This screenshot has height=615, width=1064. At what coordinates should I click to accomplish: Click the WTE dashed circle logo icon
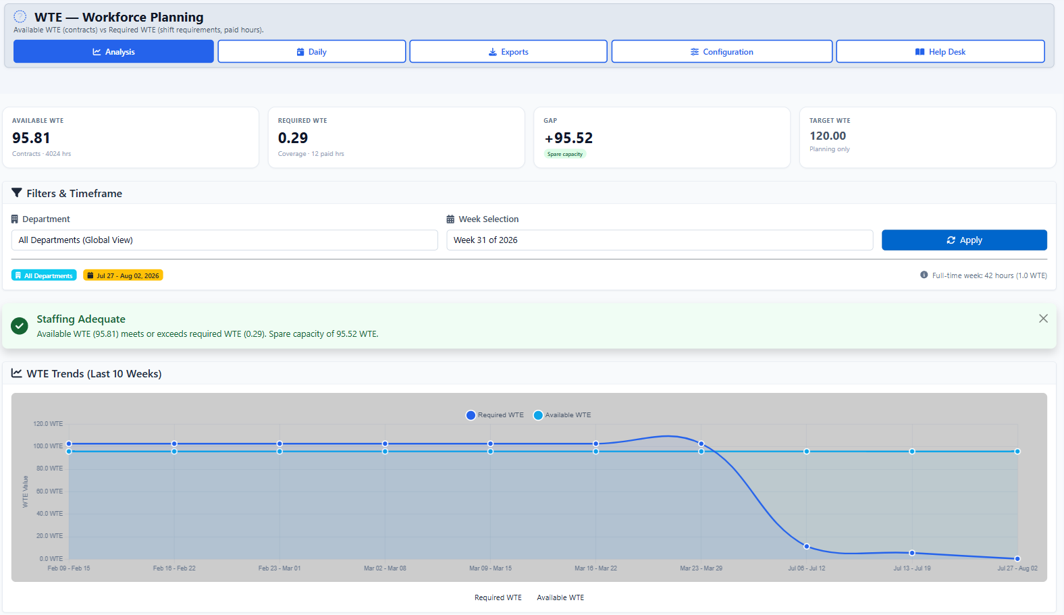click(x=20, y=17)
